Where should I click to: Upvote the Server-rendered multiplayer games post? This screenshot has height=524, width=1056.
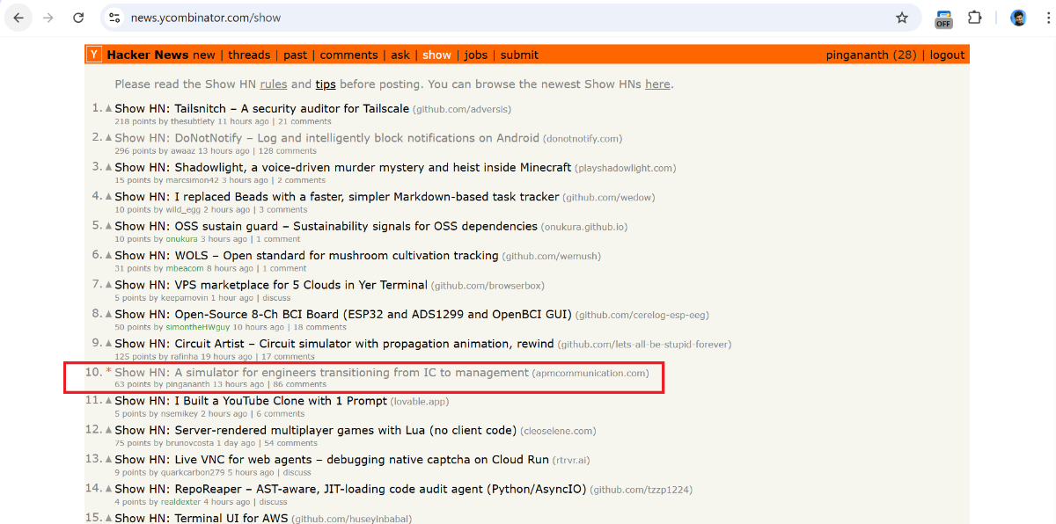109,430
